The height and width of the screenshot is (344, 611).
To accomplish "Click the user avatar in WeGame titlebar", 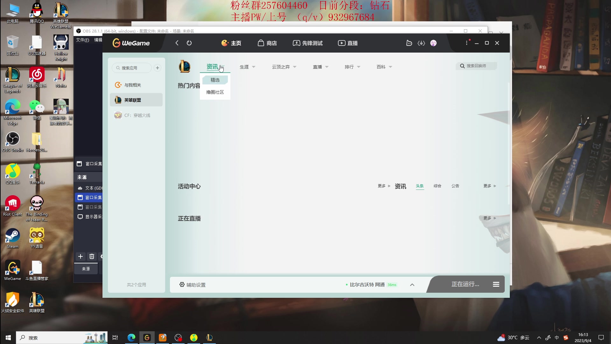I will click(433, 43).
